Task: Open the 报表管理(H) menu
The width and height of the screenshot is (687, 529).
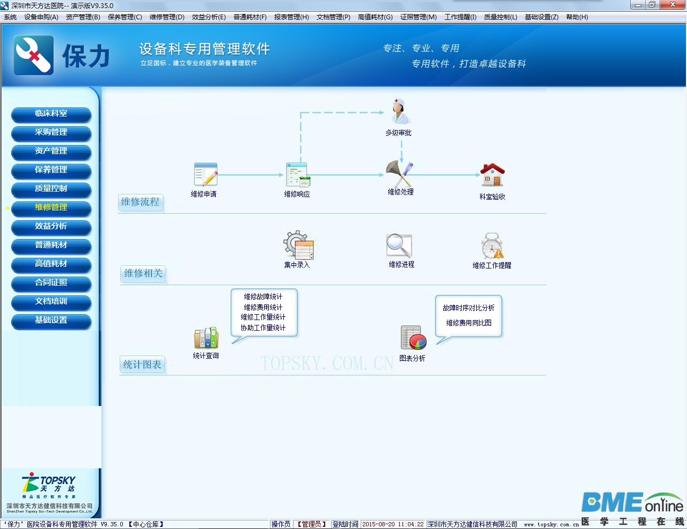Action: click(x=290, y=17)
